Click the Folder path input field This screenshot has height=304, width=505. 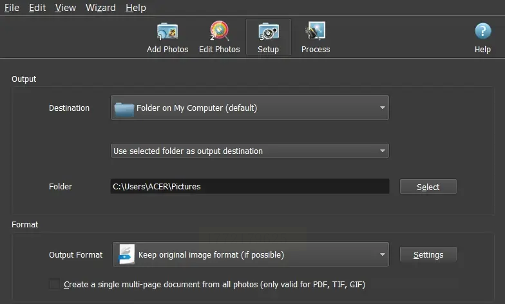[x=250, y=187]
